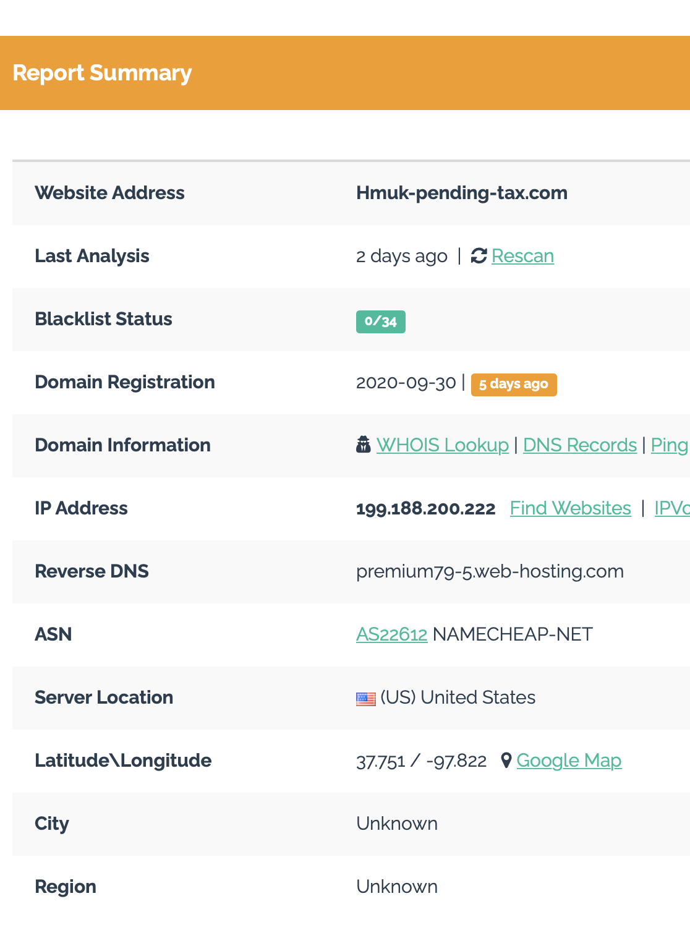Click the IP address 199.188.200.222
This screenshot has height=951, width=690.
tap(425, 509)
